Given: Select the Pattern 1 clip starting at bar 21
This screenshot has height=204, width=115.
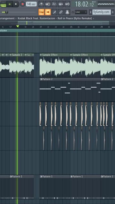Looking at the screenshot, I should point(47,177).
